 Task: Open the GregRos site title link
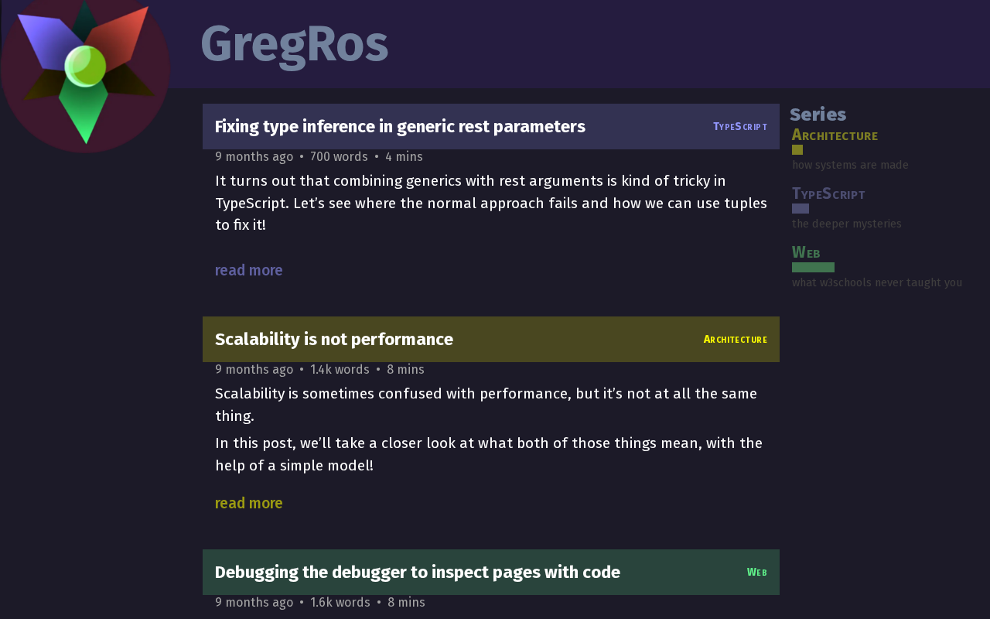pyautogui.click(x=294, y=44)
